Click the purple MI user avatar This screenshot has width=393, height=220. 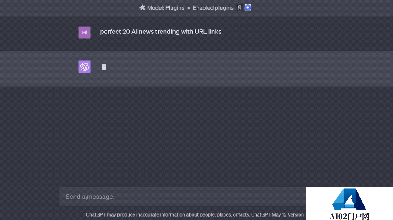point(84,32)
